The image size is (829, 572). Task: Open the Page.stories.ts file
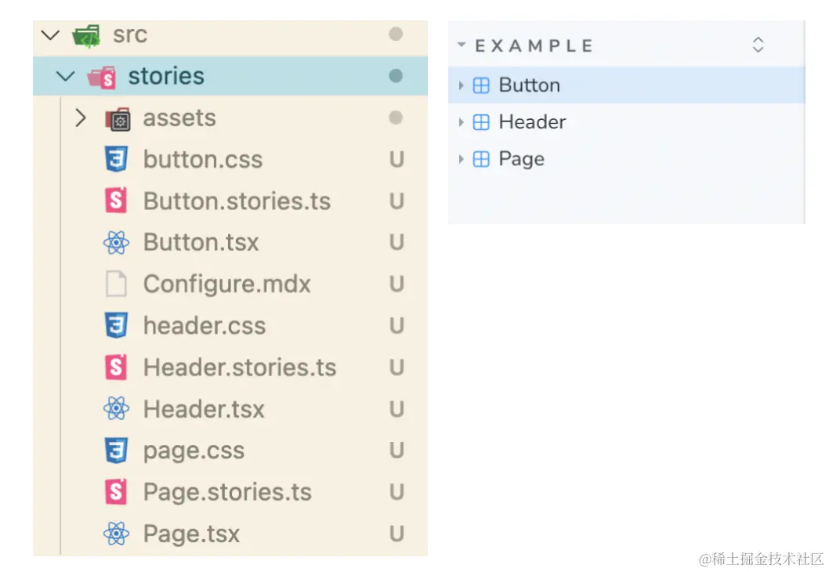point(227,492)
